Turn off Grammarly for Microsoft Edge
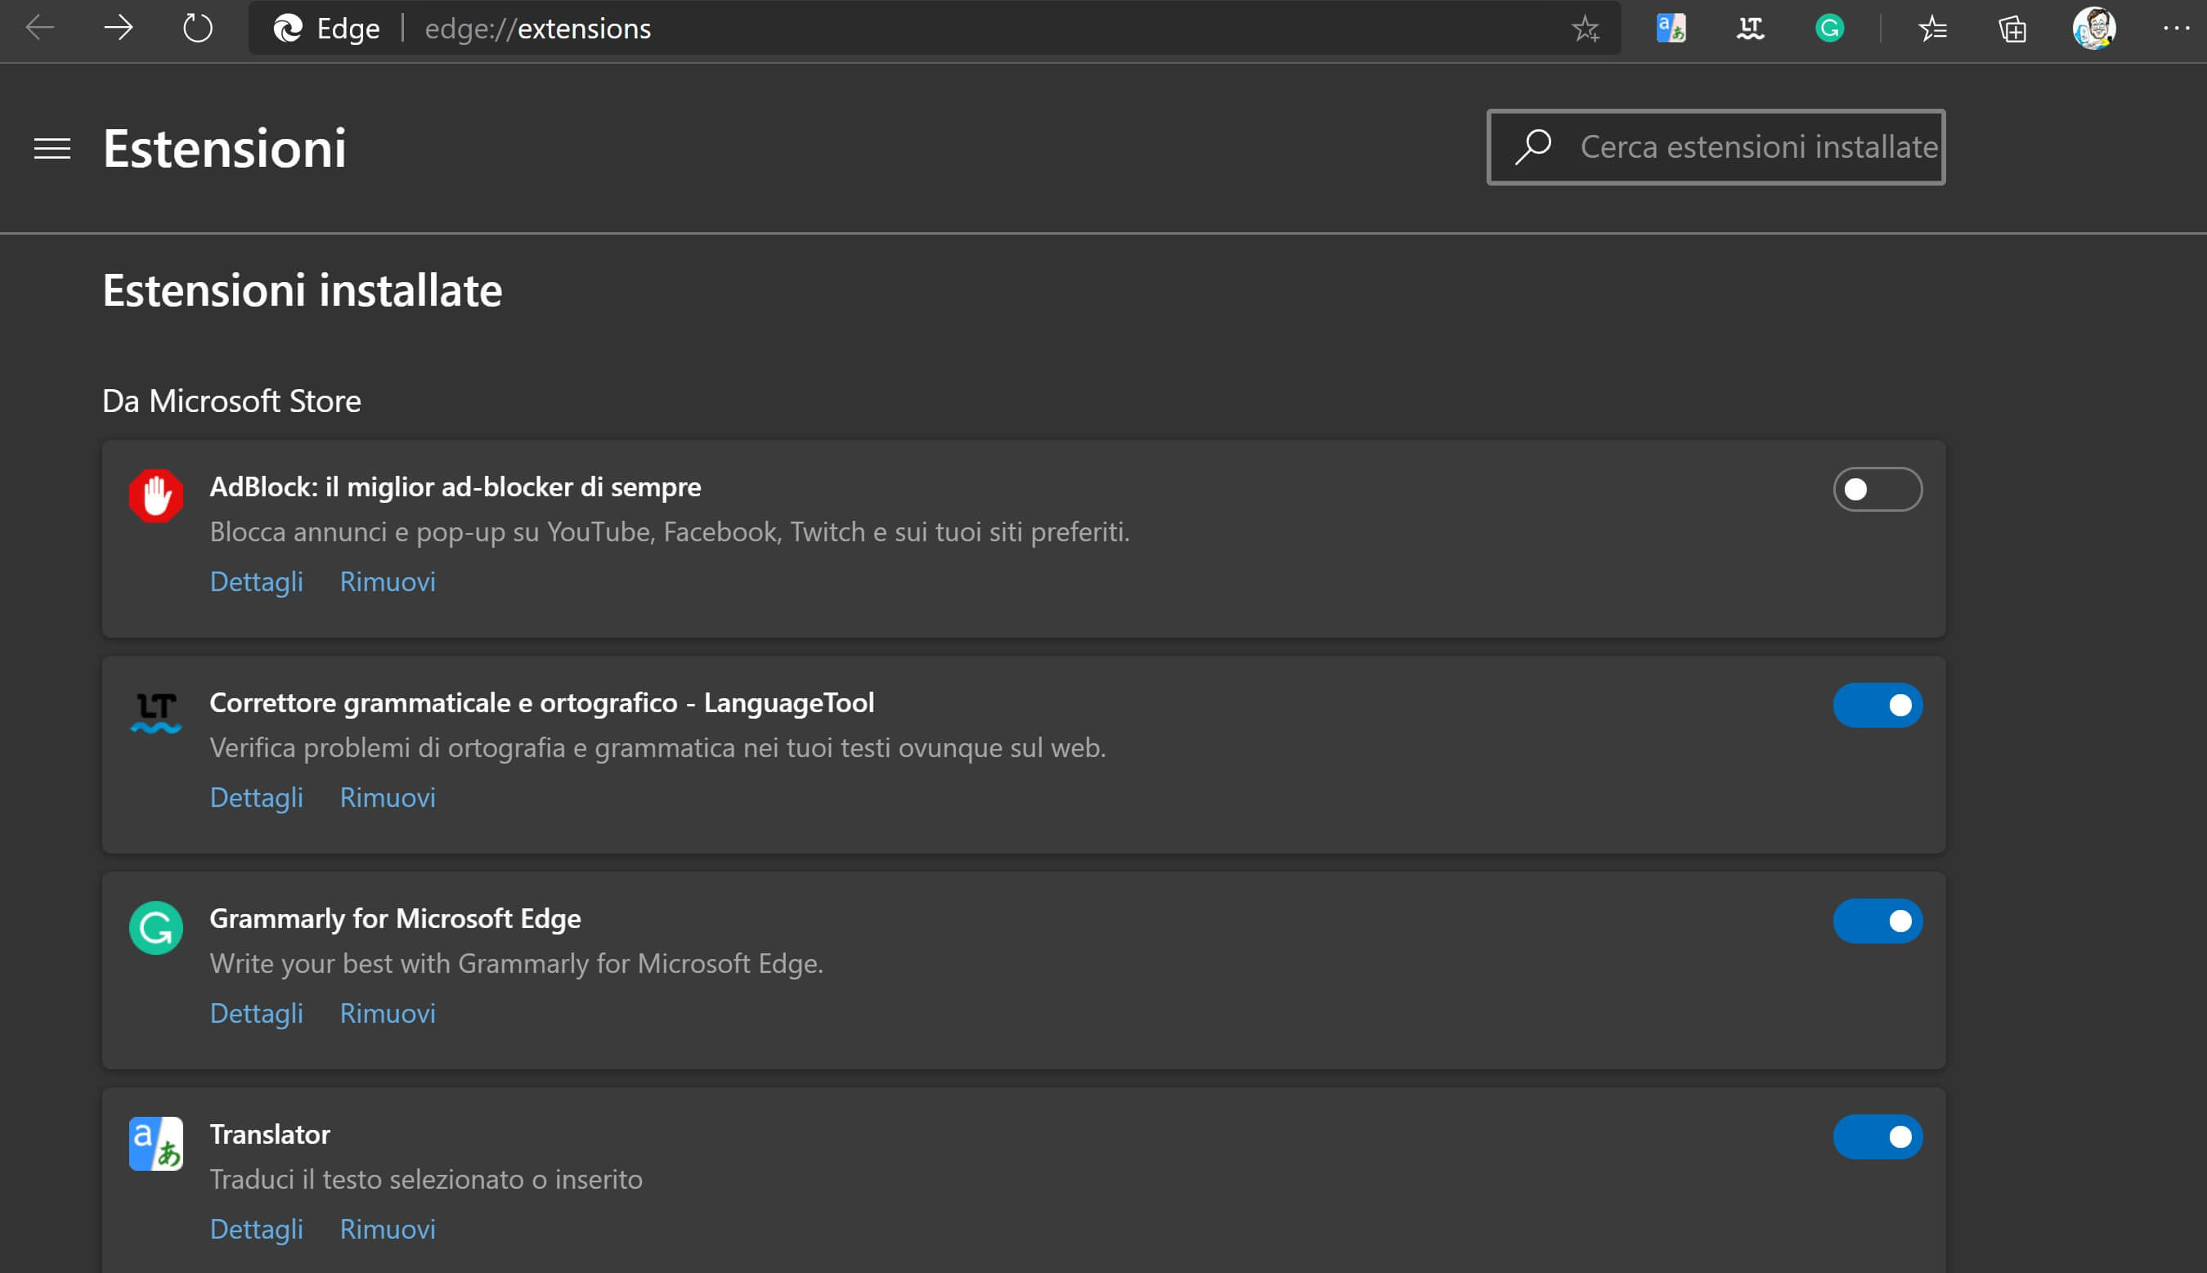The width and height of the screenshot is (2207, 1273). click(1877, 921)
